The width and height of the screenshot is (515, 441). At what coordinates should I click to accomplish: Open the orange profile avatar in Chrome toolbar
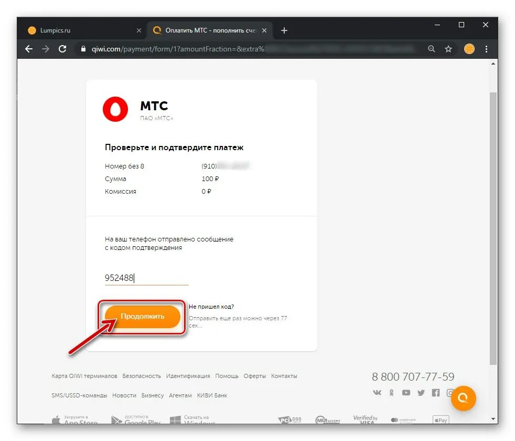(469, 49)
